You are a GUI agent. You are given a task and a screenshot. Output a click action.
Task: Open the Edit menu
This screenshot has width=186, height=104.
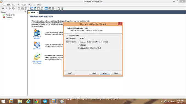pyautogui.click(x=9, y=5)
